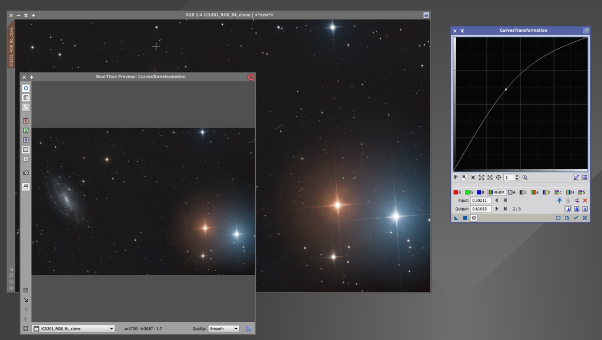Screen dimensions: 602x340
Task: Select the combined RGB/K channel
Action: tap(497, 192)
